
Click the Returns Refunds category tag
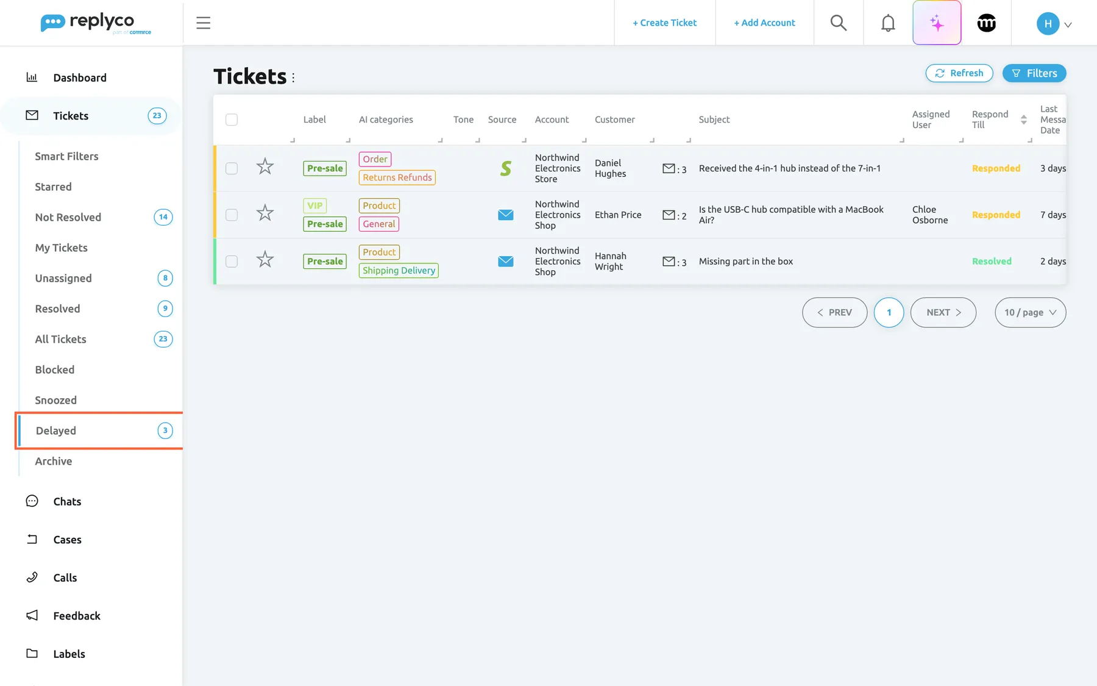tap(397, 177)
